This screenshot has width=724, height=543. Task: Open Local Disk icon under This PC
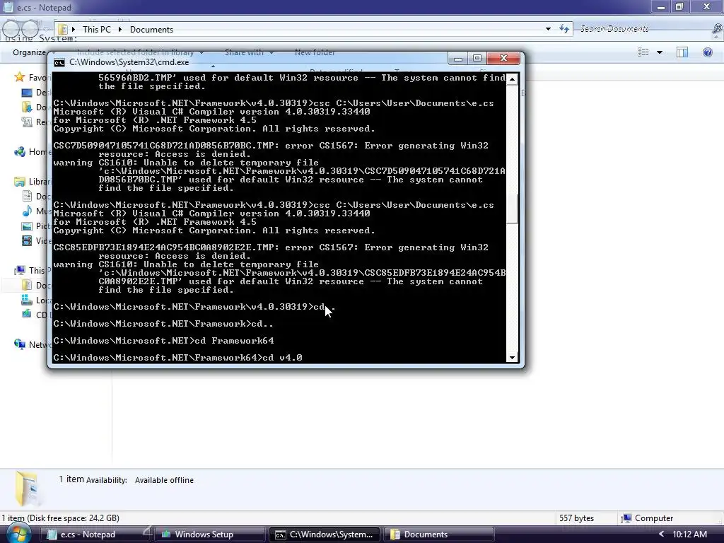27,300
